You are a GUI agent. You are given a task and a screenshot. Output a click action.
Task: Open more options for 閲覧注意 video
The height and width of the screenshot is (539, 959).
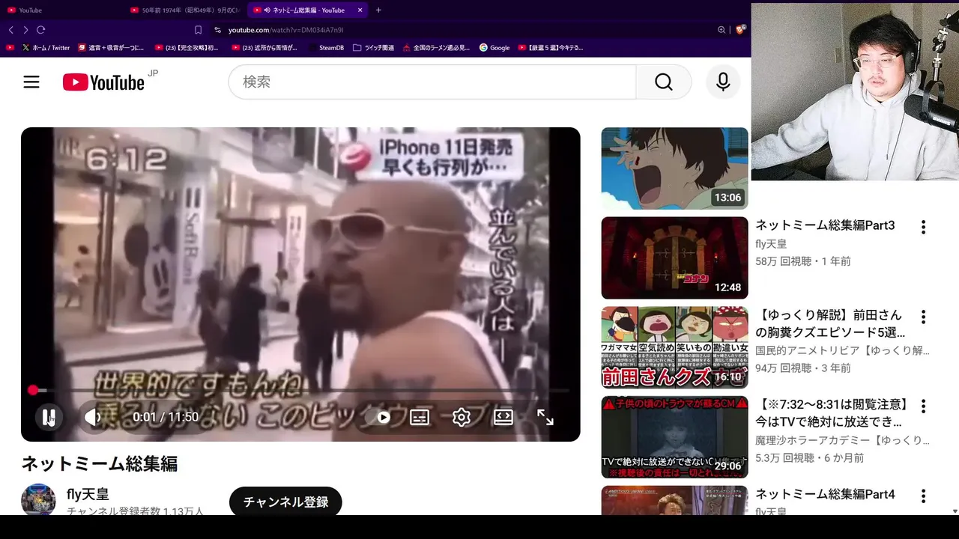click(923, 406)
